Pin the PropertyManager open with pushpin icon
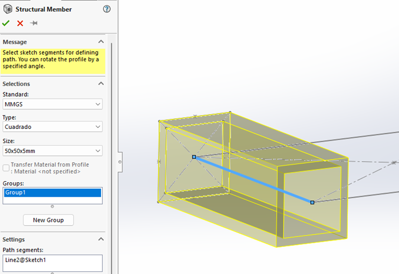This screenshot has width=399, height=274. 33,23
